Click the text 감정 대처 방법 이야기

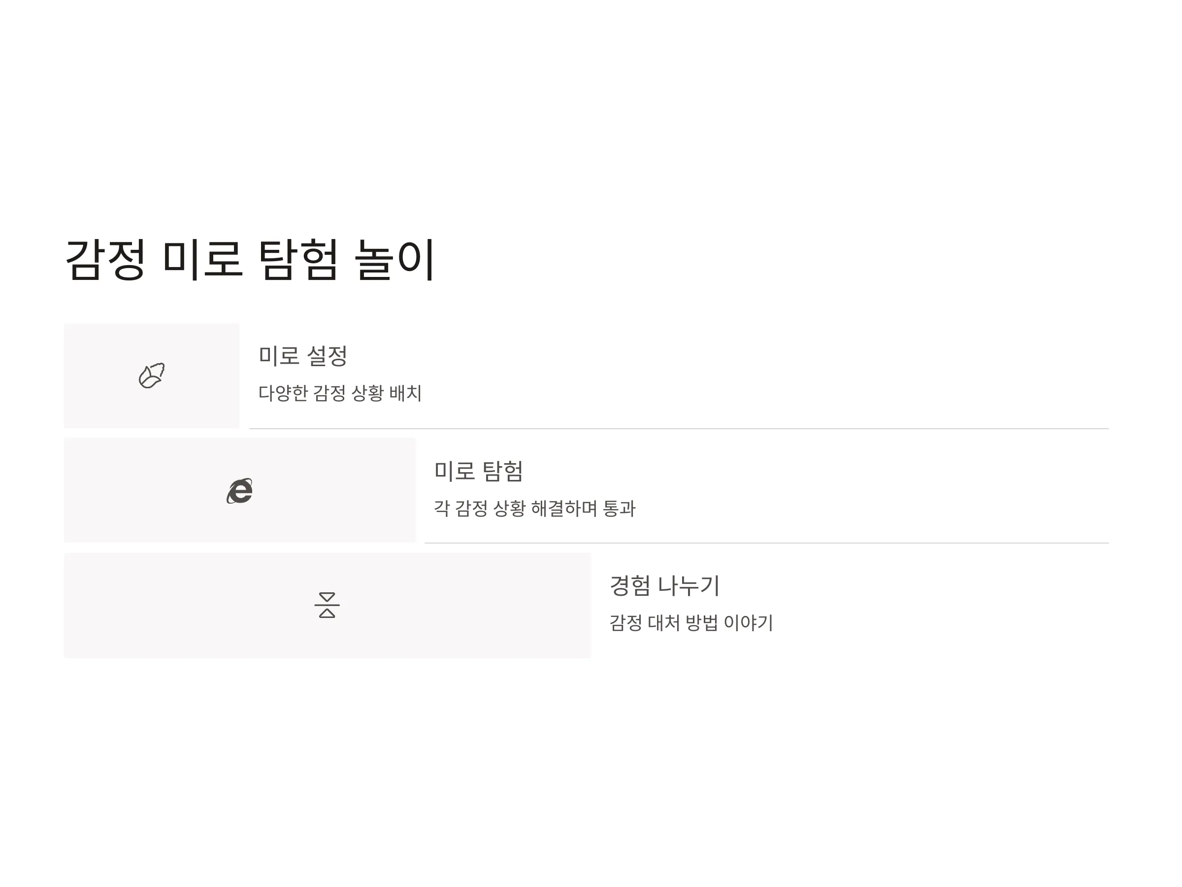691,623
